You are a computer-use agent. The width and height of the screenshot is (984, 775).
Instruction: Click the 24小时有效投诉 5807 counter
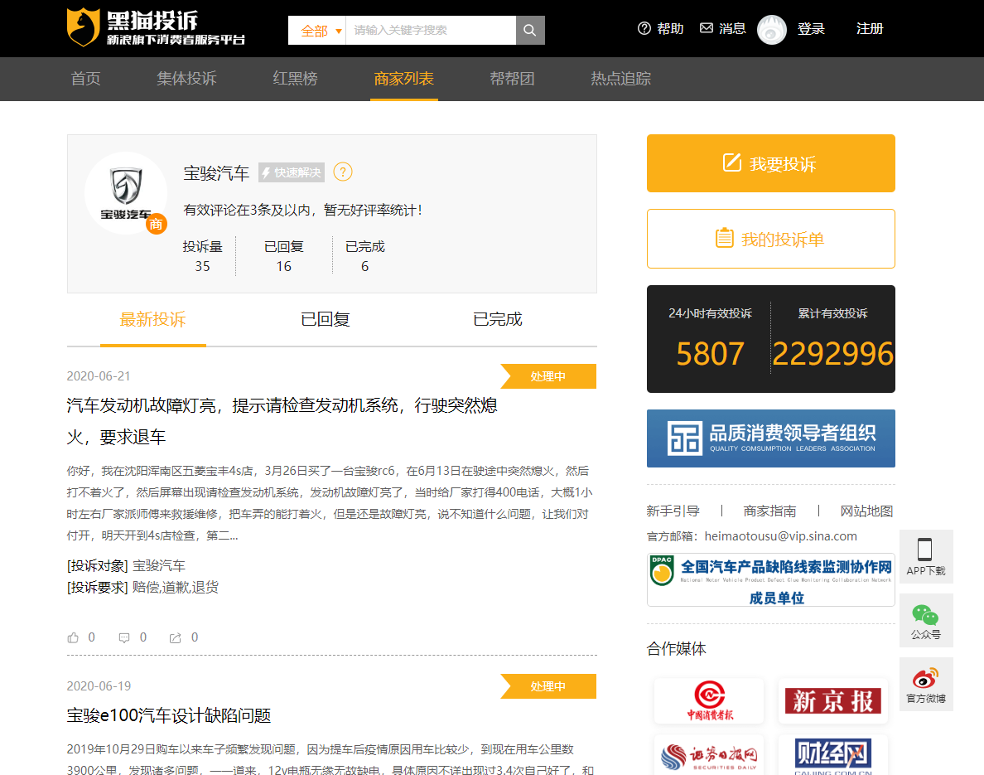(710, 339)
